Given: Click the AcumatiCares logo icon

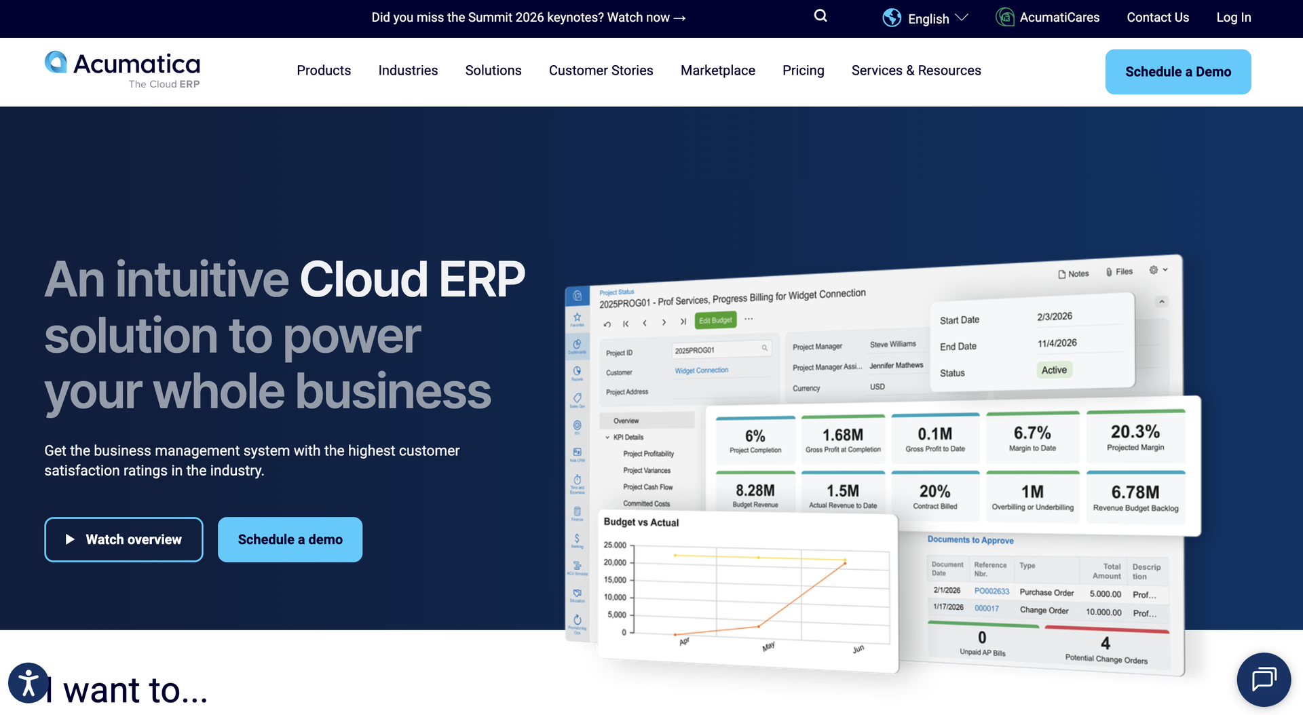Looking at the screenshot, I should pos(1004,18).
